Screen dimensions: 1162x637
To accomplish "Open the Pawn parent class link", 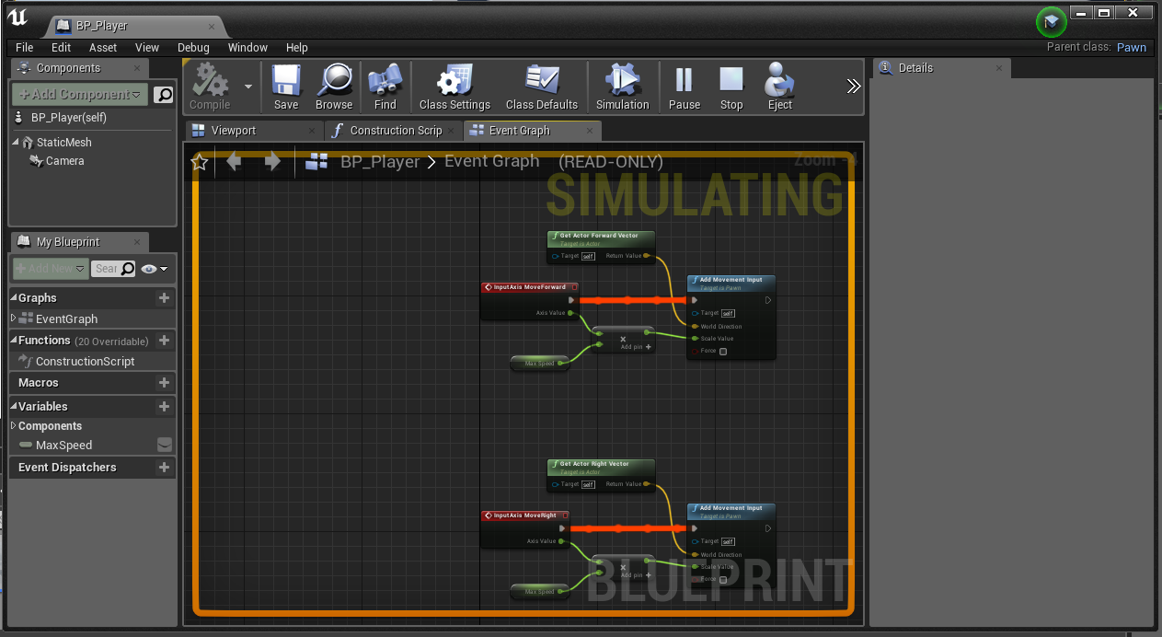I will 1132,47.
